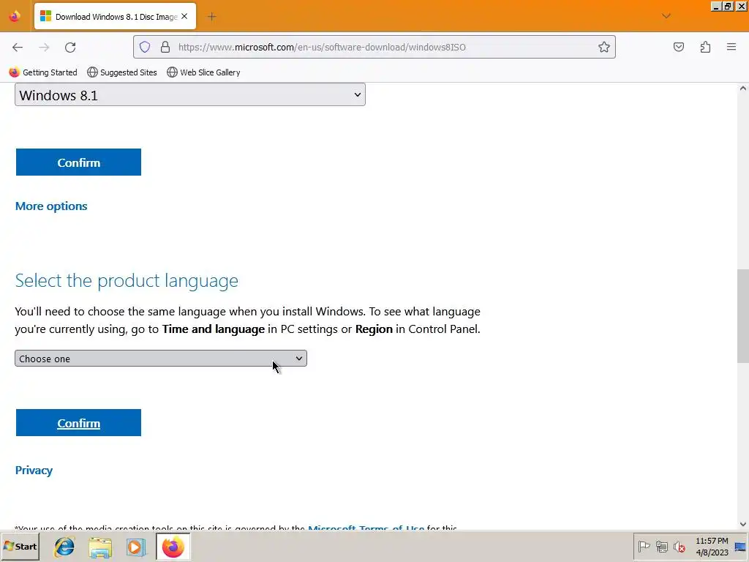
Task: Open Getting Started bookmark
Action: pos(43,72)
